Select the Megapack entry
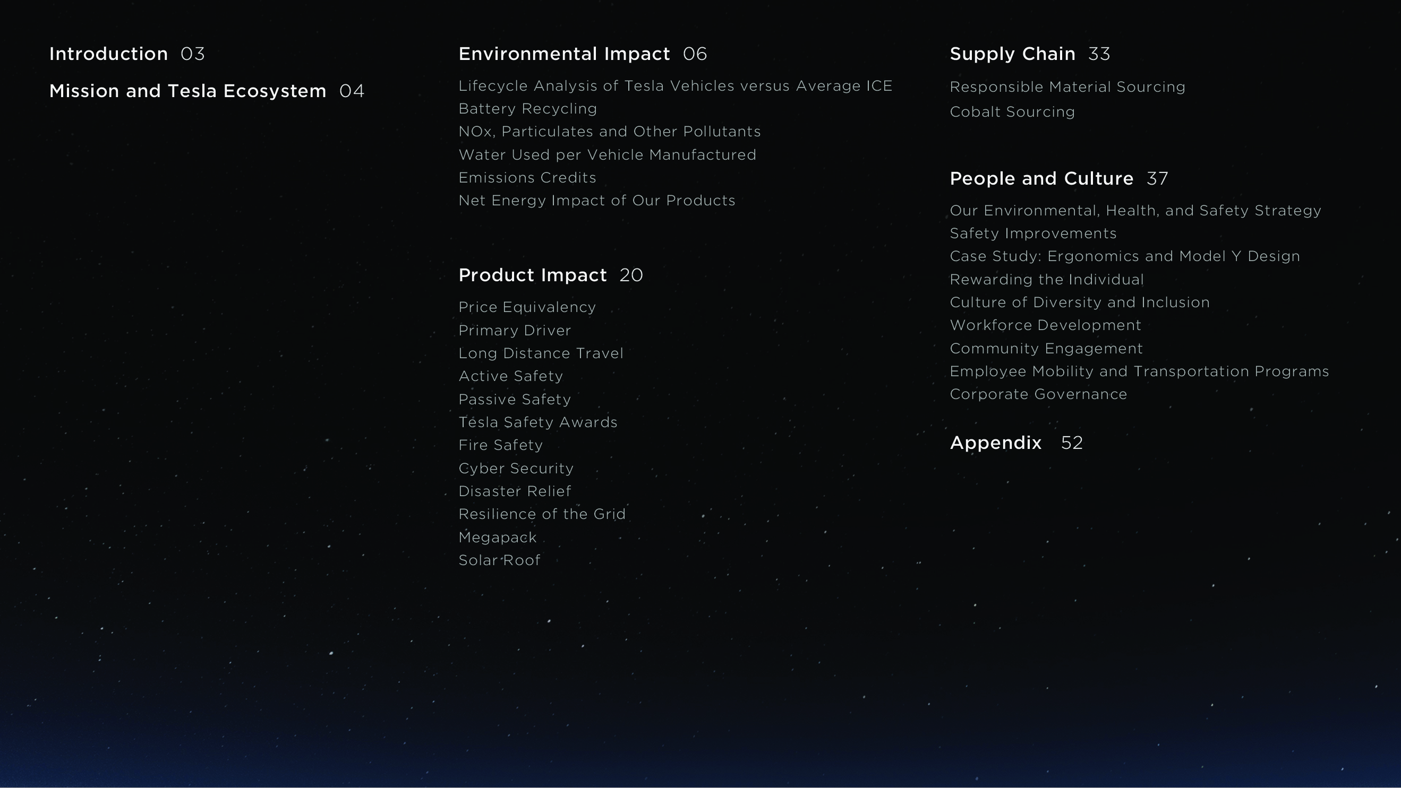Viewport: 1401px width, 788px height. tap(498, 538)
